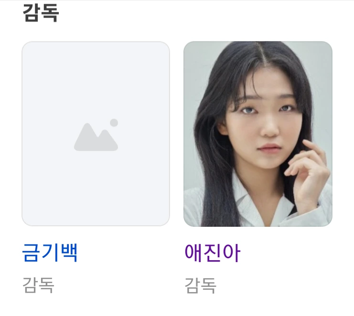
Task: Select the first director card image
Action: pos(96,134)
